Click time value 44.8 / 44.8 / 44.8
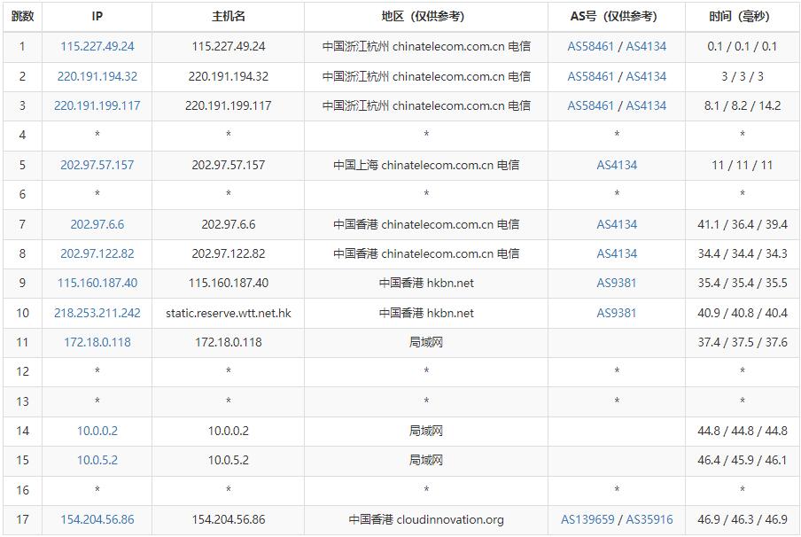The height and width of the screenshot is (537, 801). point(743,431)
